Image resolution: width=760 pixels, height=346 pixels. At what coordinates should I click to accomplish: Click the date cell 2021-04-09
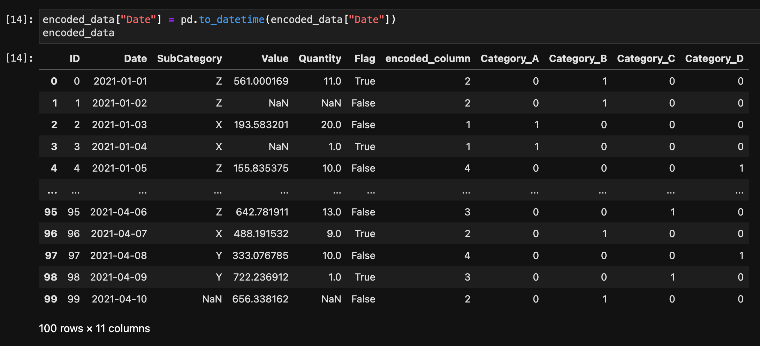[x=119, y=277]
